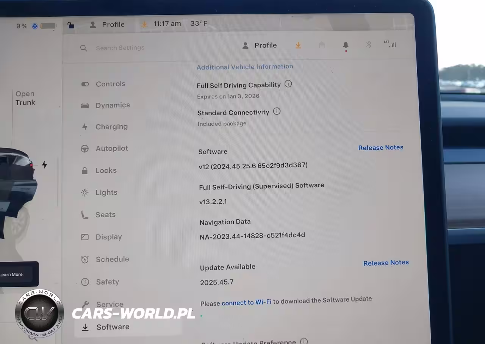Tap the garage HomeLink icon
Image resolution: width=485 pixels, height=344 pixels.
pyautogui.click(x=322, y=45)
